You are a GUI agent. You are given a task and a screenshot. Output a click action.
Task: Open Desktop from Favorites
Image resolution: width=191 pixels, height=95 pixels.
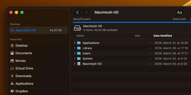[x=21, y=45]
